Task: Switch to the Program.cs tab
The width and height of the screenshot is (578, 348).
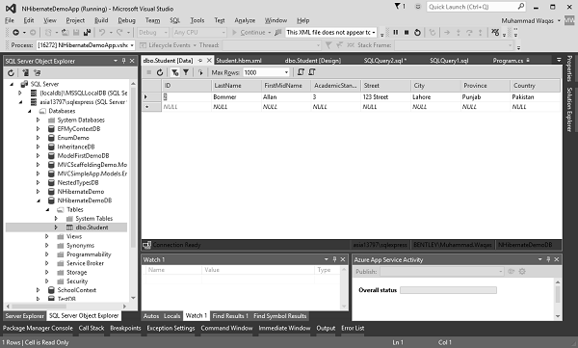Action: coord(508,60)
